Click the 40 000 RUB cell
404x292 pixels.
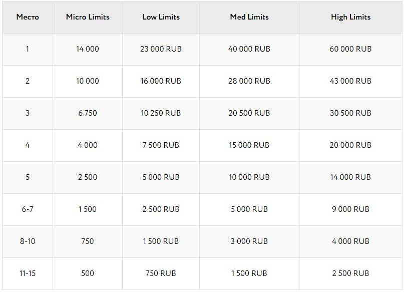coord(249,49)
